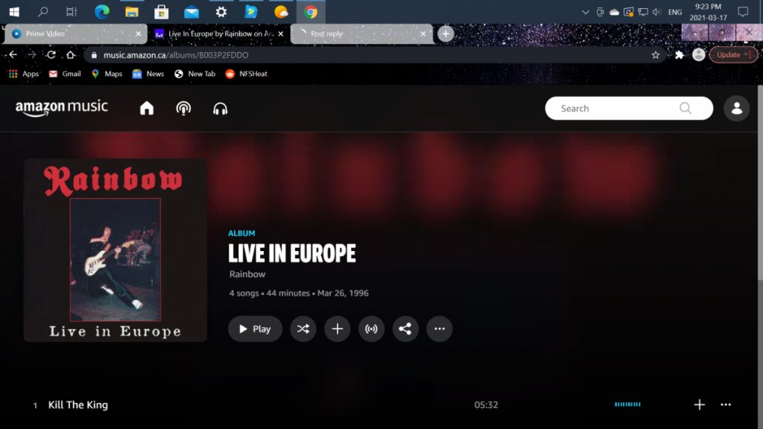The width and height of the screenshot is (763, 429).
Task: Show hidden system tray icons
Action: pos(586,12)
